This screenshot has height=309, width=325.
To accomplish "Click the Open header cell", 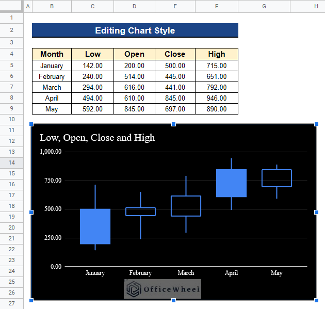I will click(134, 54).
